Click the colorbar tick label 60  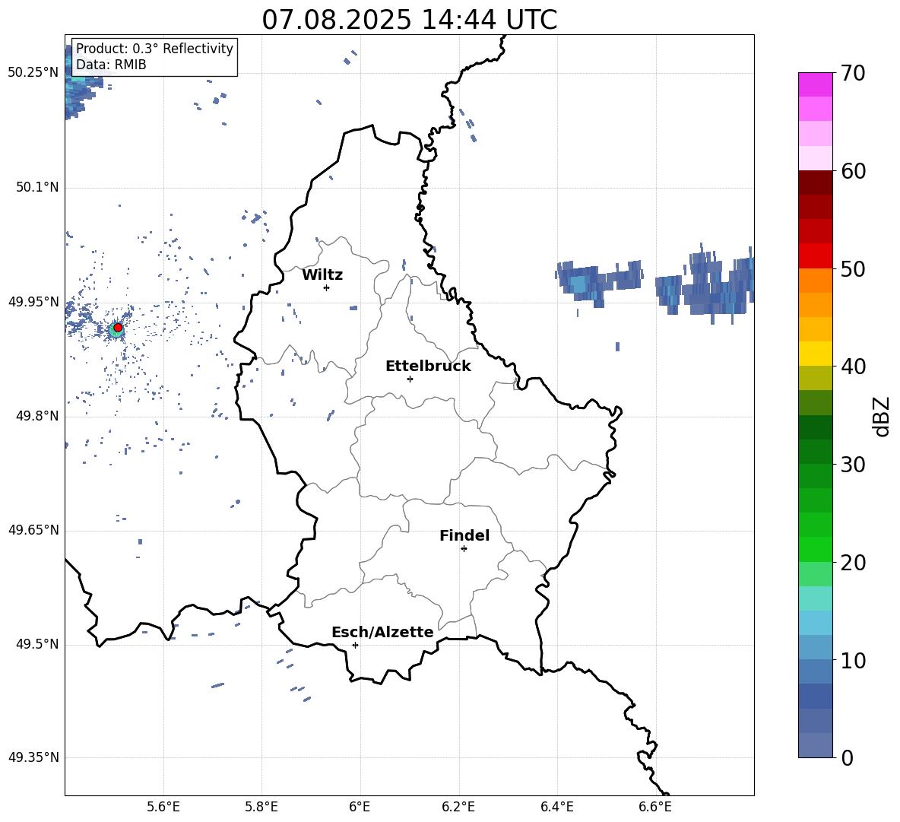pyautogui.click(x=853, y=171)
